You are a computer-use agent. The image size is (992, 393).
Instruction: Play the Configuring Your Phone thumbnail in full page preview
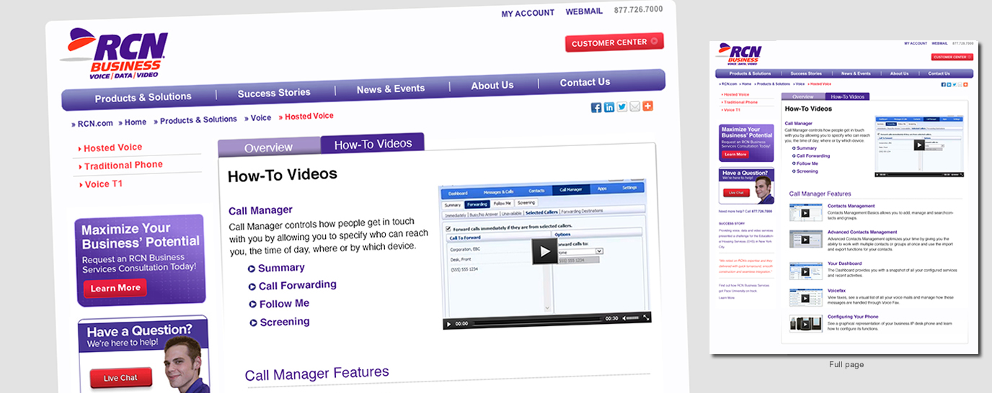[x=805, y=323]
